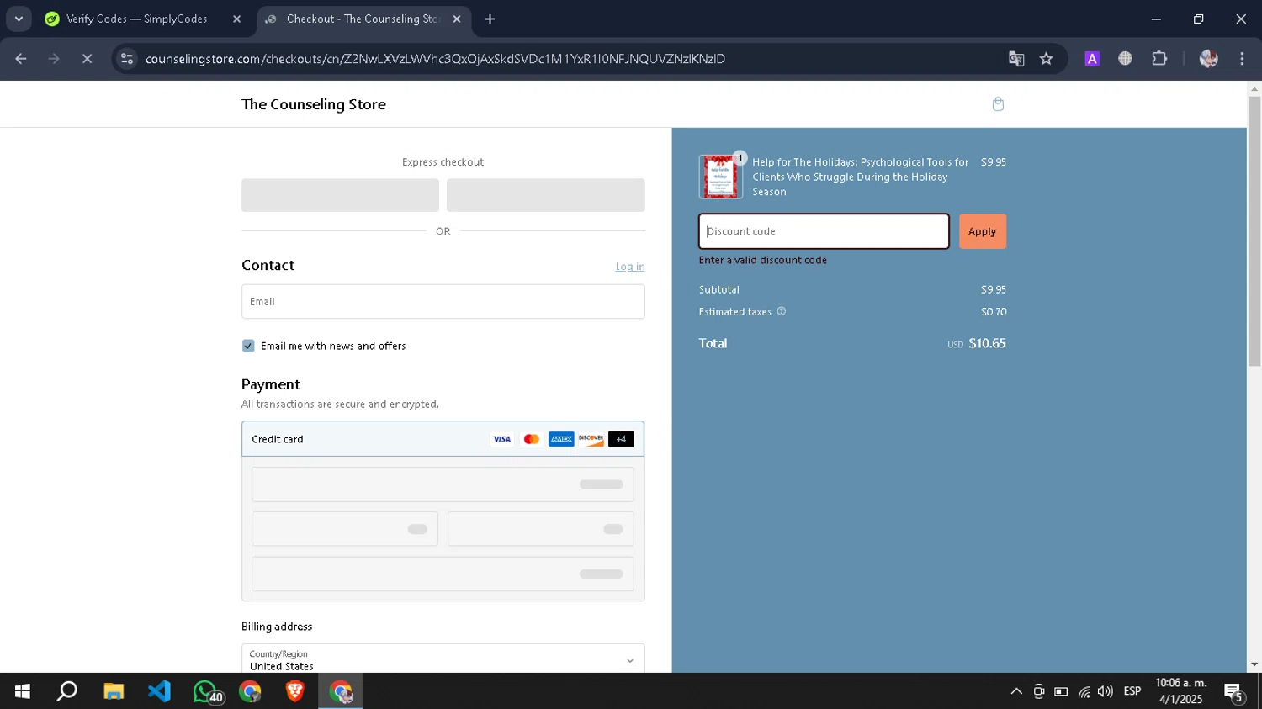Show hidden system tray icons
This screenshot has height=709, width=1262.
point(1016,691)
